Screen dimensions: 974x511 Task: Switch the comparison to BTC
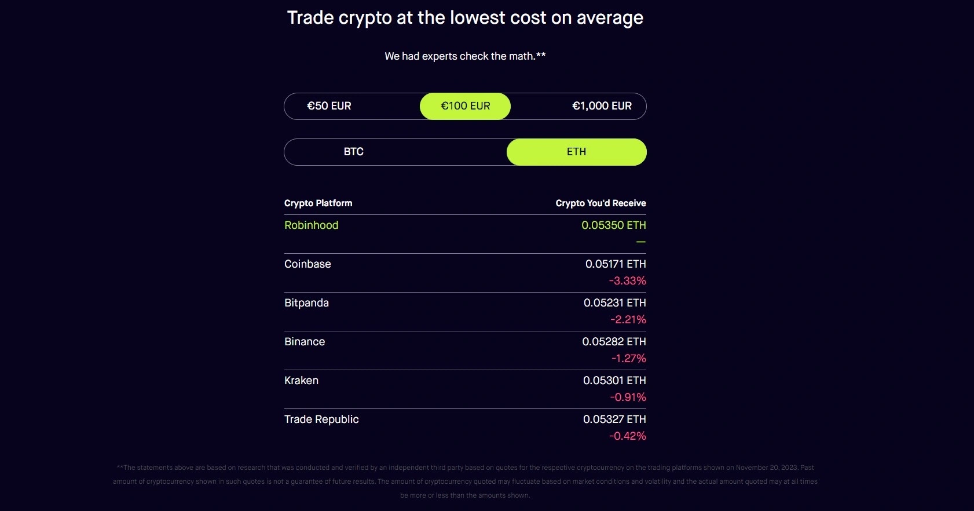(x=353, y=152)
